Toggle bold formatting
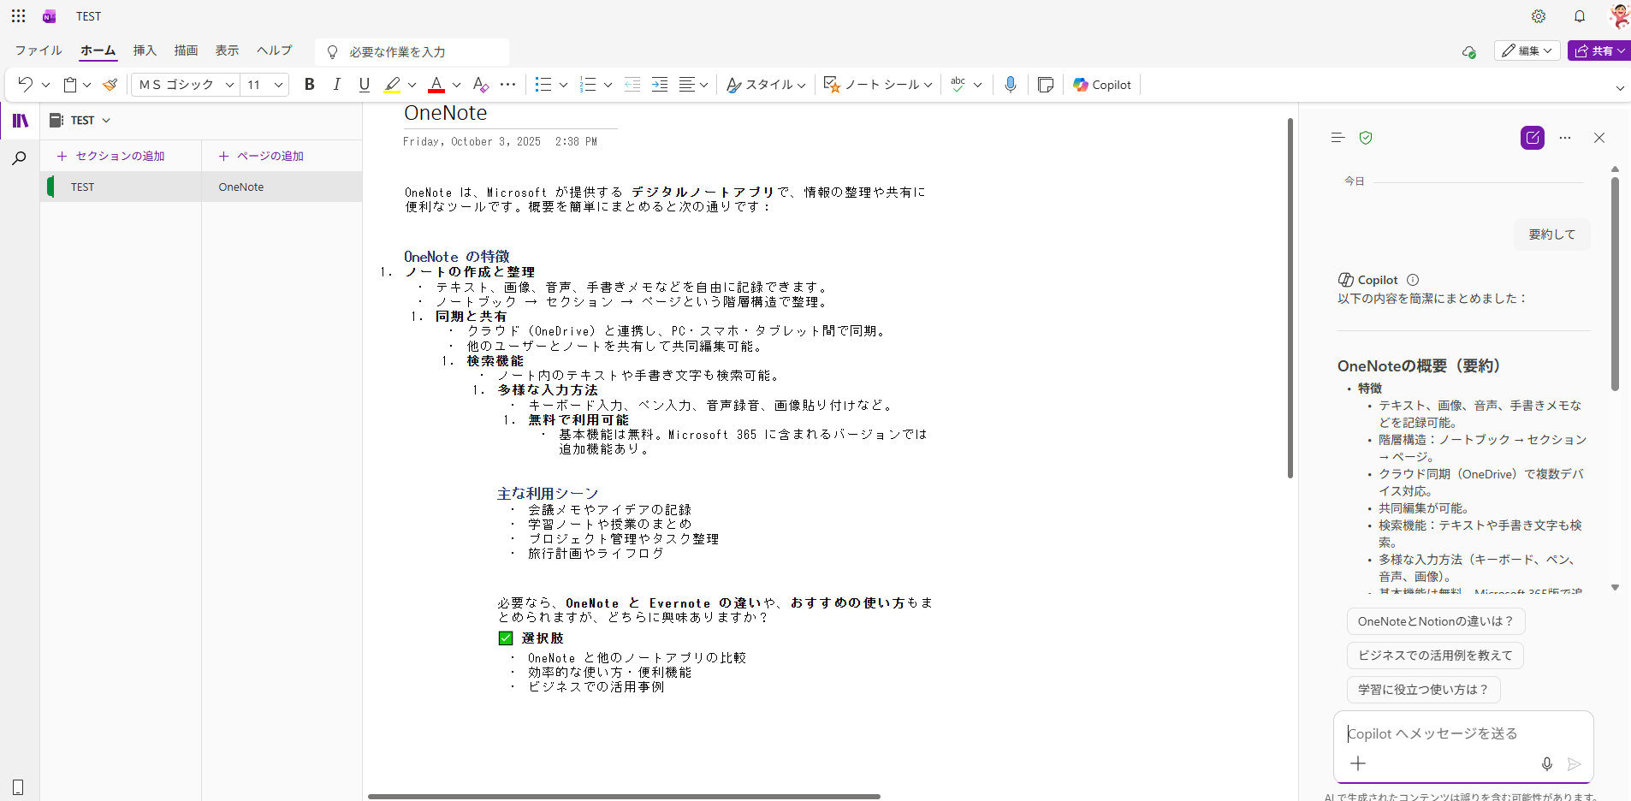1631x801 pixels. pos(310,85)
